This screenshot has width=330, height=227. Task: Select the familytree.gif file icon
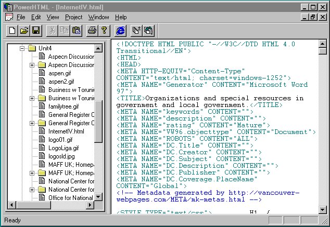pyautogui.click(x=42, y=106)
